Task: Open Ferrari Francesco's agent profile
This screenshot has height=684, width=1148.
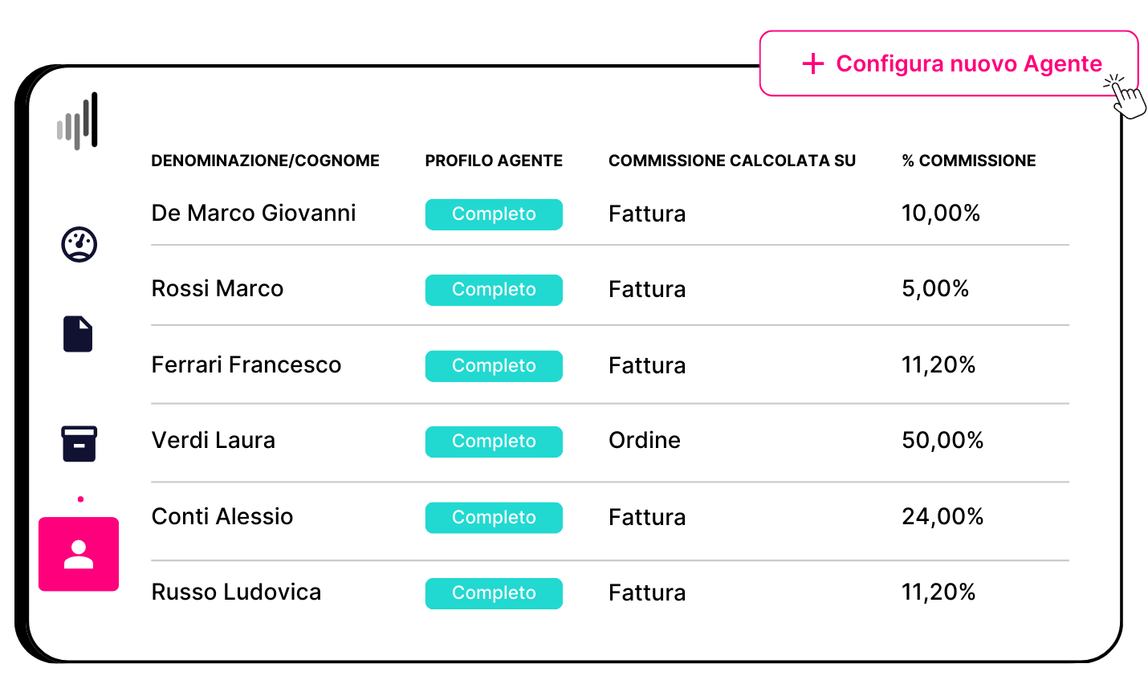Action: (x=246, y=365)
